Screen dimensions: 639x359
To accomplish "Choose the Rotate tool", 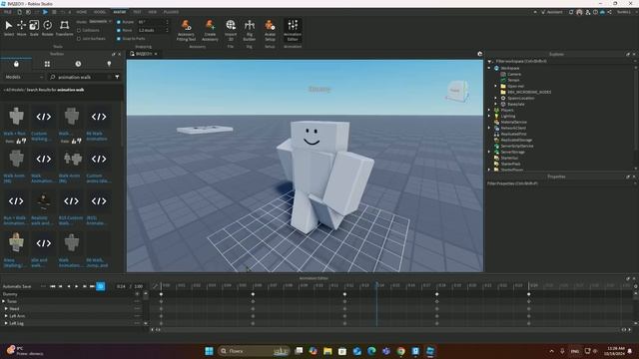I will click(x=48, y=28).
